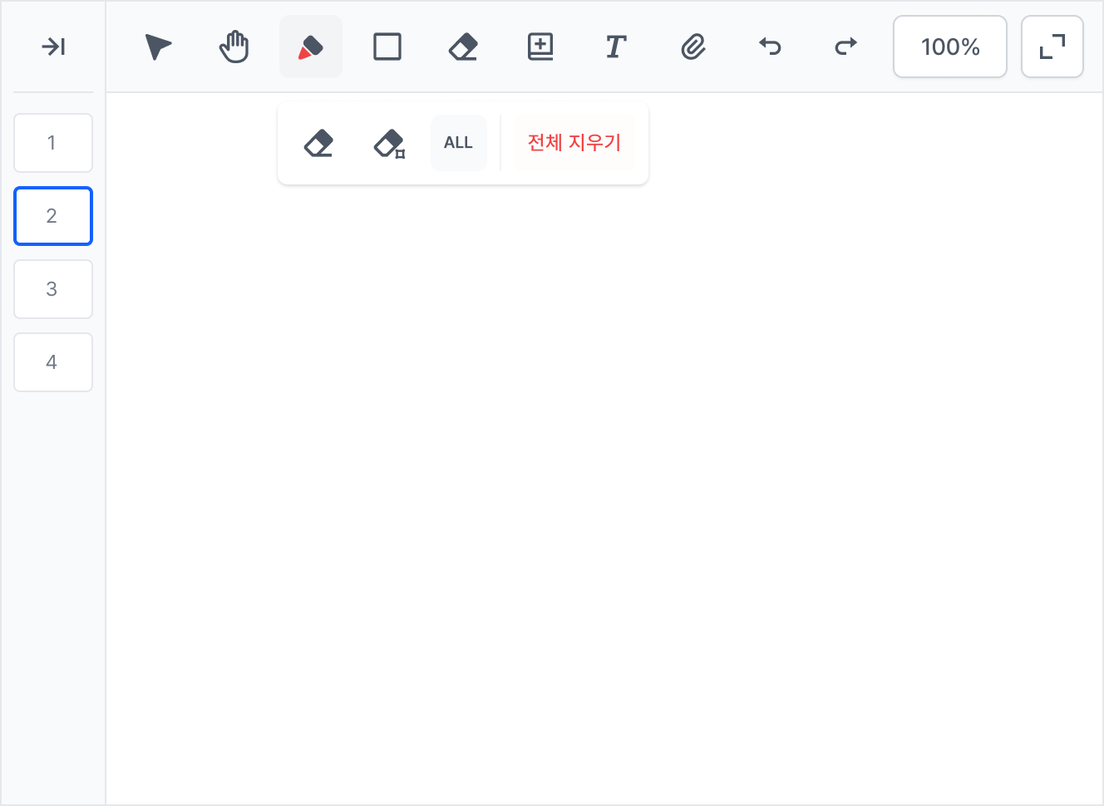Click the red 전체 지우기 button

(574, 143)
